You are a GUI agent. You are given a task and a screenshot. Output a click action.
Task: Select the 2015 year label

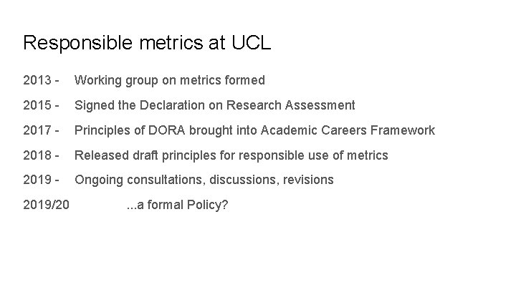(37, 105)
